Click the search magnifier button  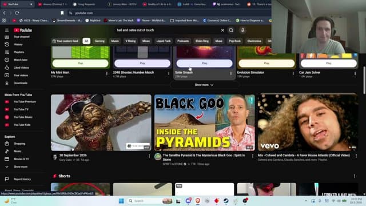tap(231, 30)
